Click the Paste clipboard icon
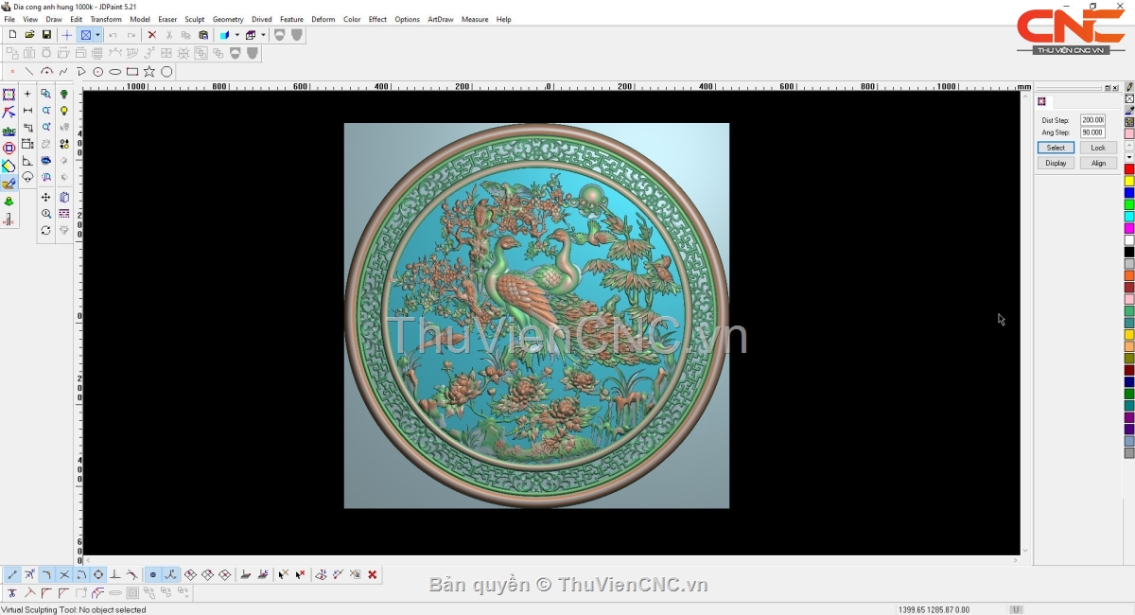Viewport: 1135px width, 615px height. coord(203,35)
